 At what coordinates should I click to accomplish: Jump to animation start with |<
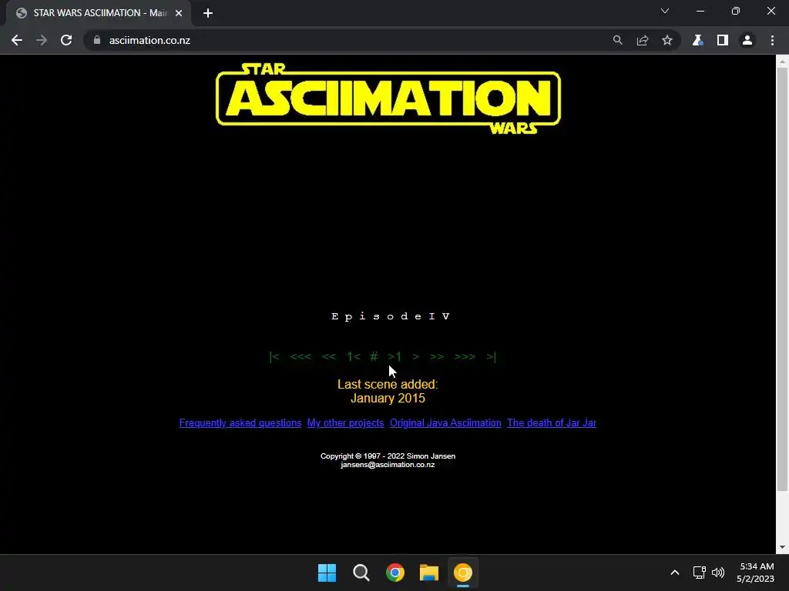274,357
